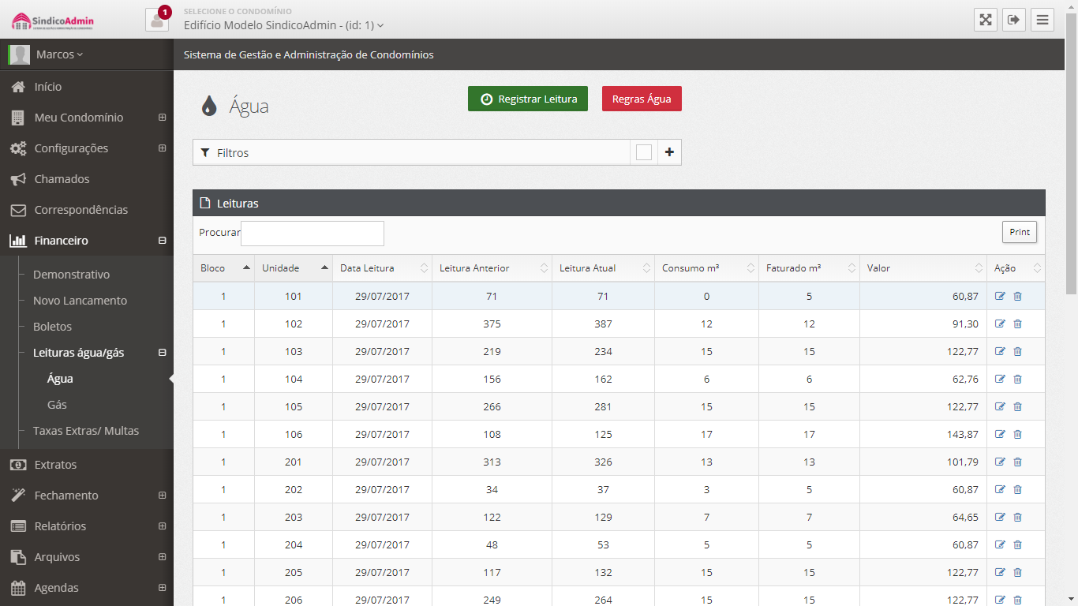Delete the reading for unit 204

click(1017, 544)
